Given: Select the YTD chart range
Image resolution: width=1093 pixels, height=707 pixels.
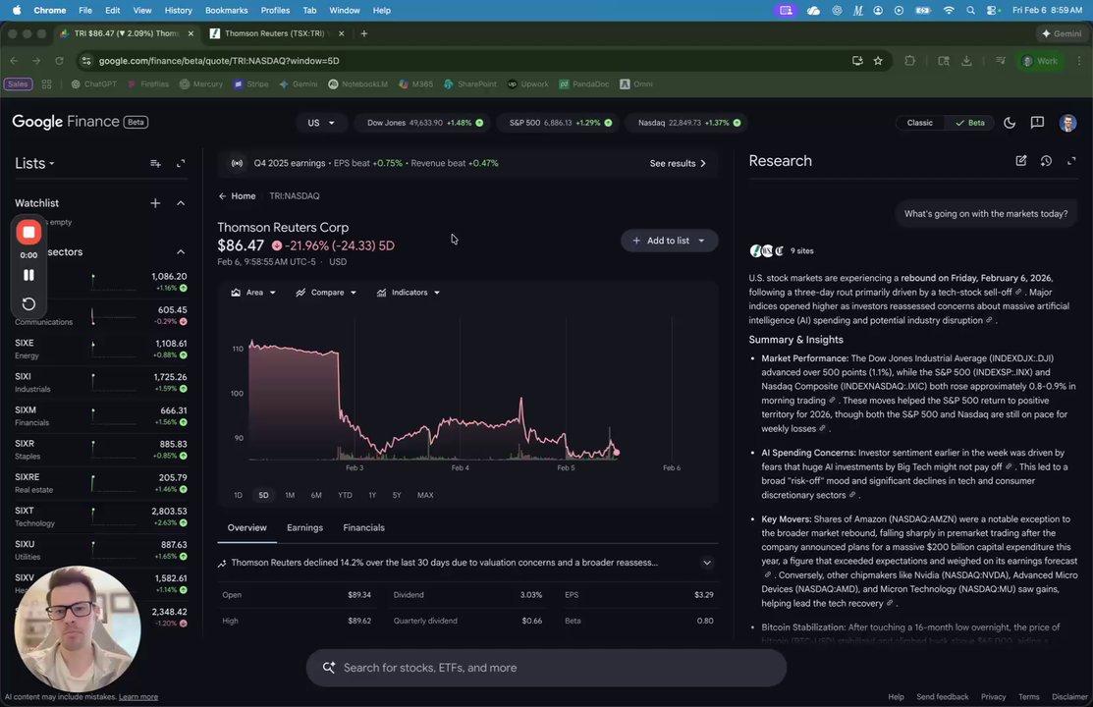Looking at the screenshot, I should point(345,495).
